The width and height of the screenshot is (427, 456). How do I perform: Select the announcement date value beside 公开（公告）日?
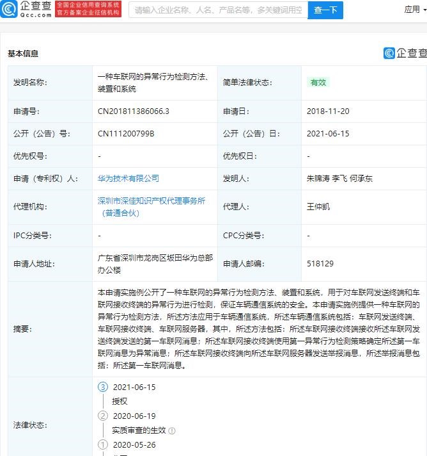coord(328,133)
